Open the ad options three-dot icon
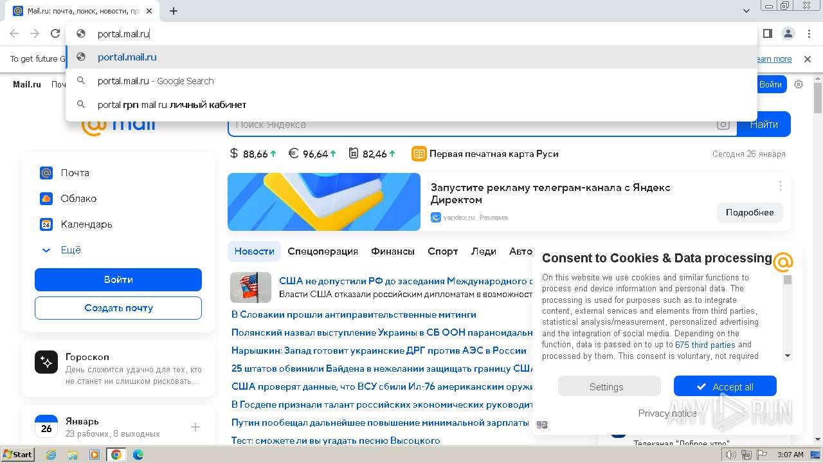Image resolution: width=823 pixels, height=463 pixels. (x=780, y=186)
